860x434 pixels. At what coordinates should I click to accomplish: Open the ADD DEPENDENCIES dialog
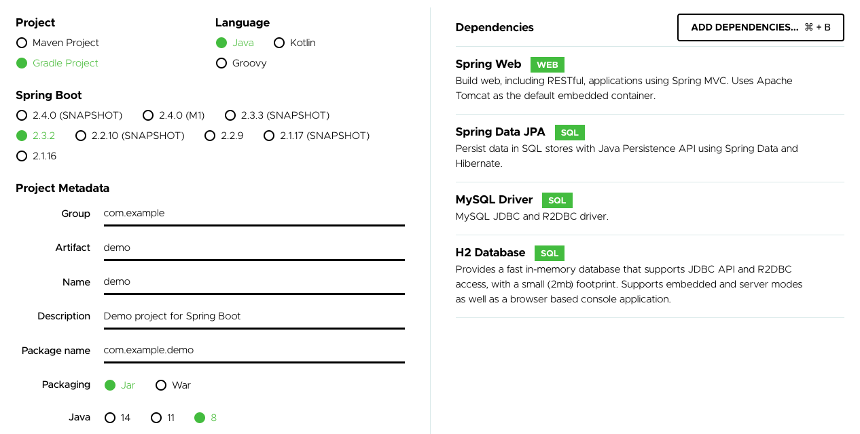click(760, 27)
